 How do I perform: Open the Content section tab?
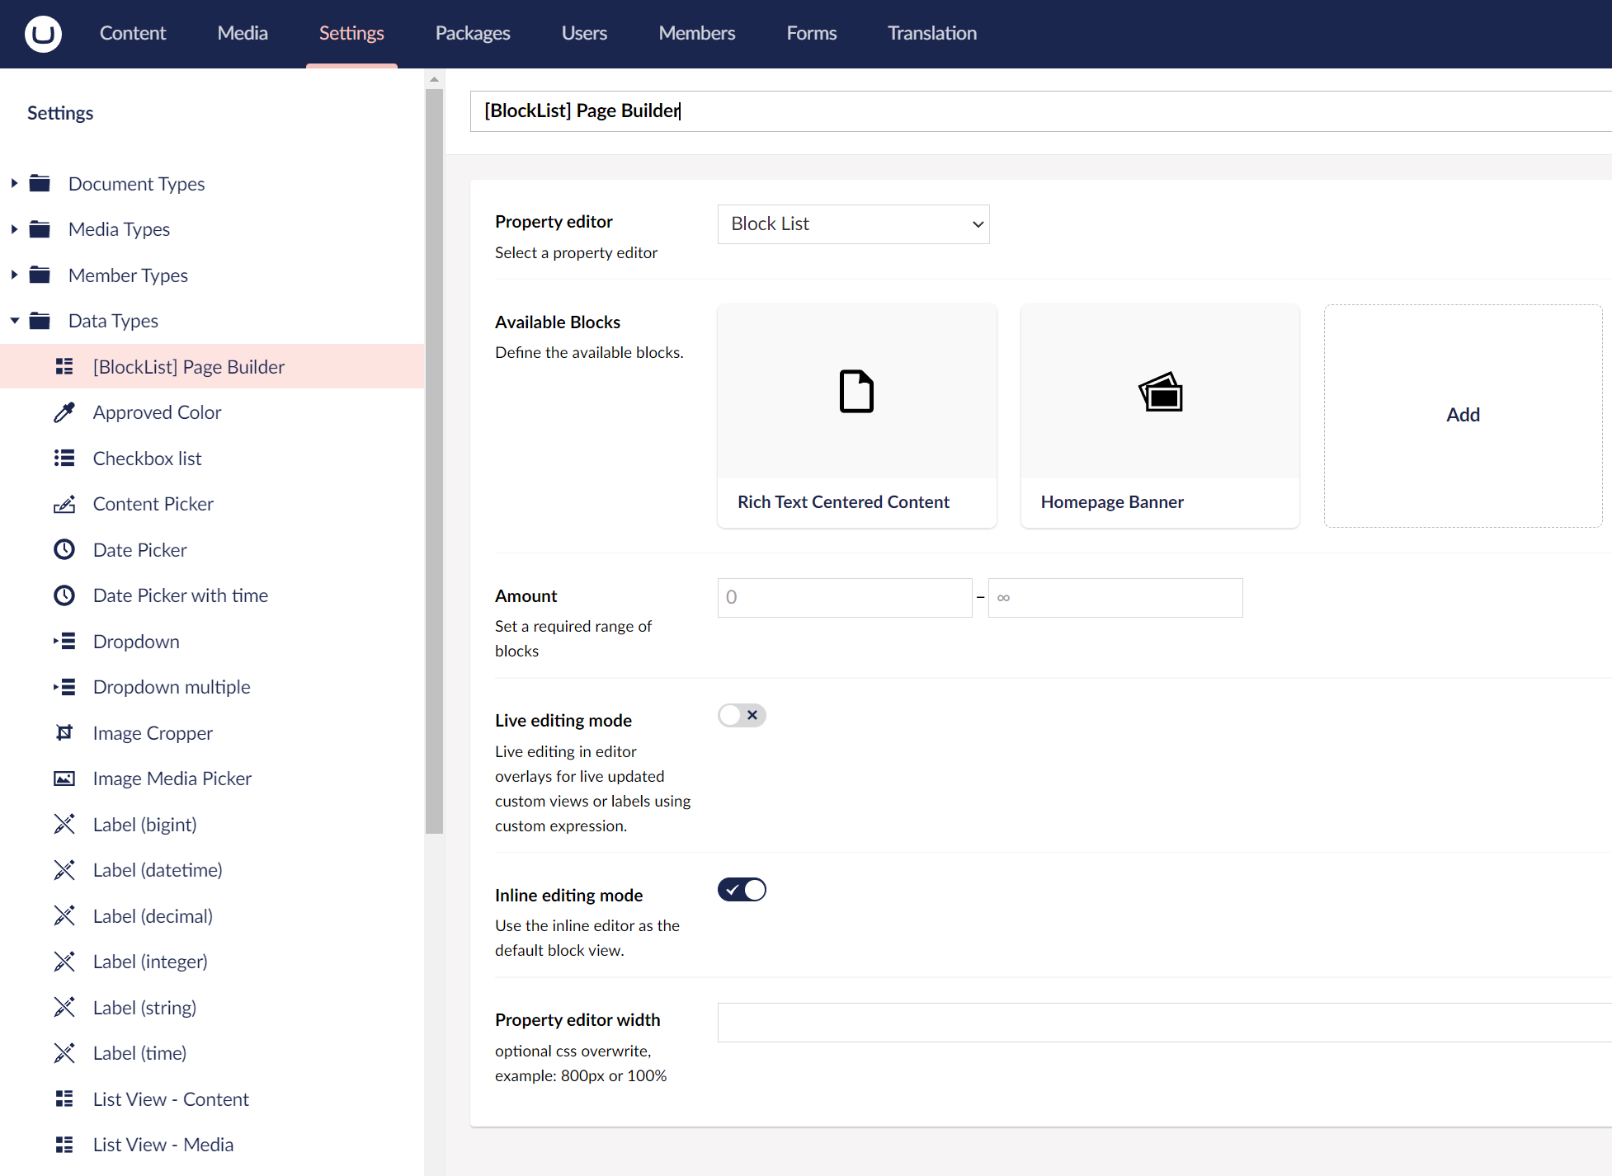[x=133, y=33]
